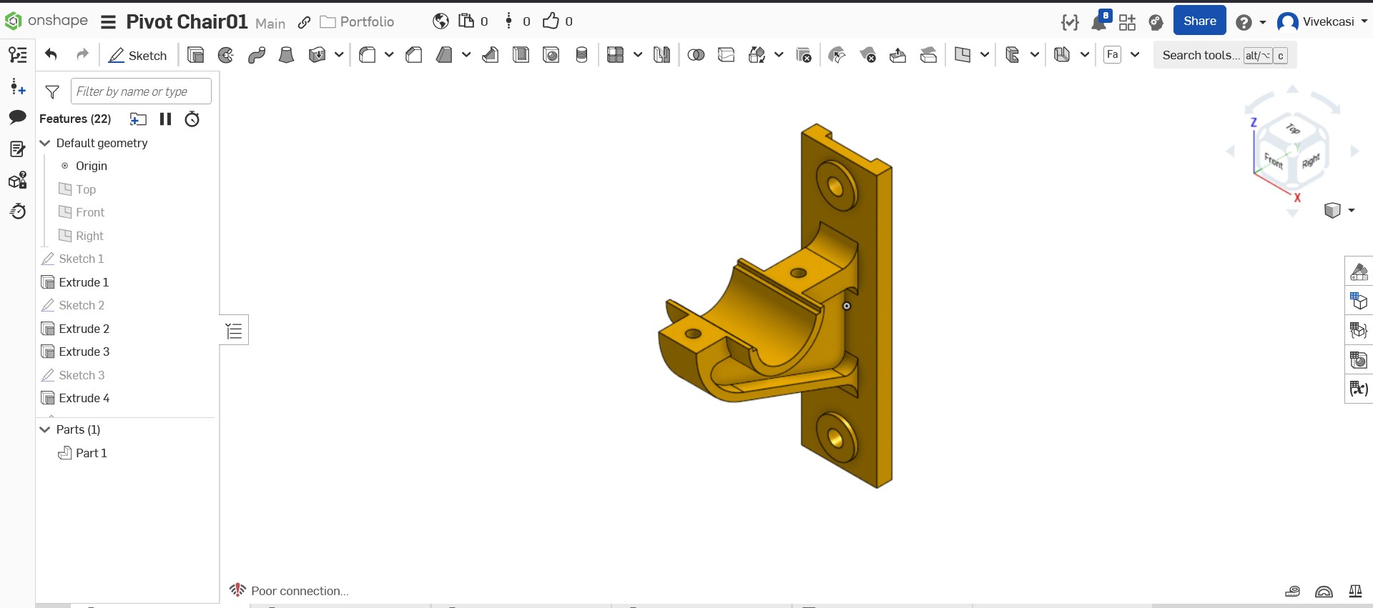1373x608 pixels.
Task: Toggle the regeneration timer icon beside Features
Action: (x=192, y=119)
